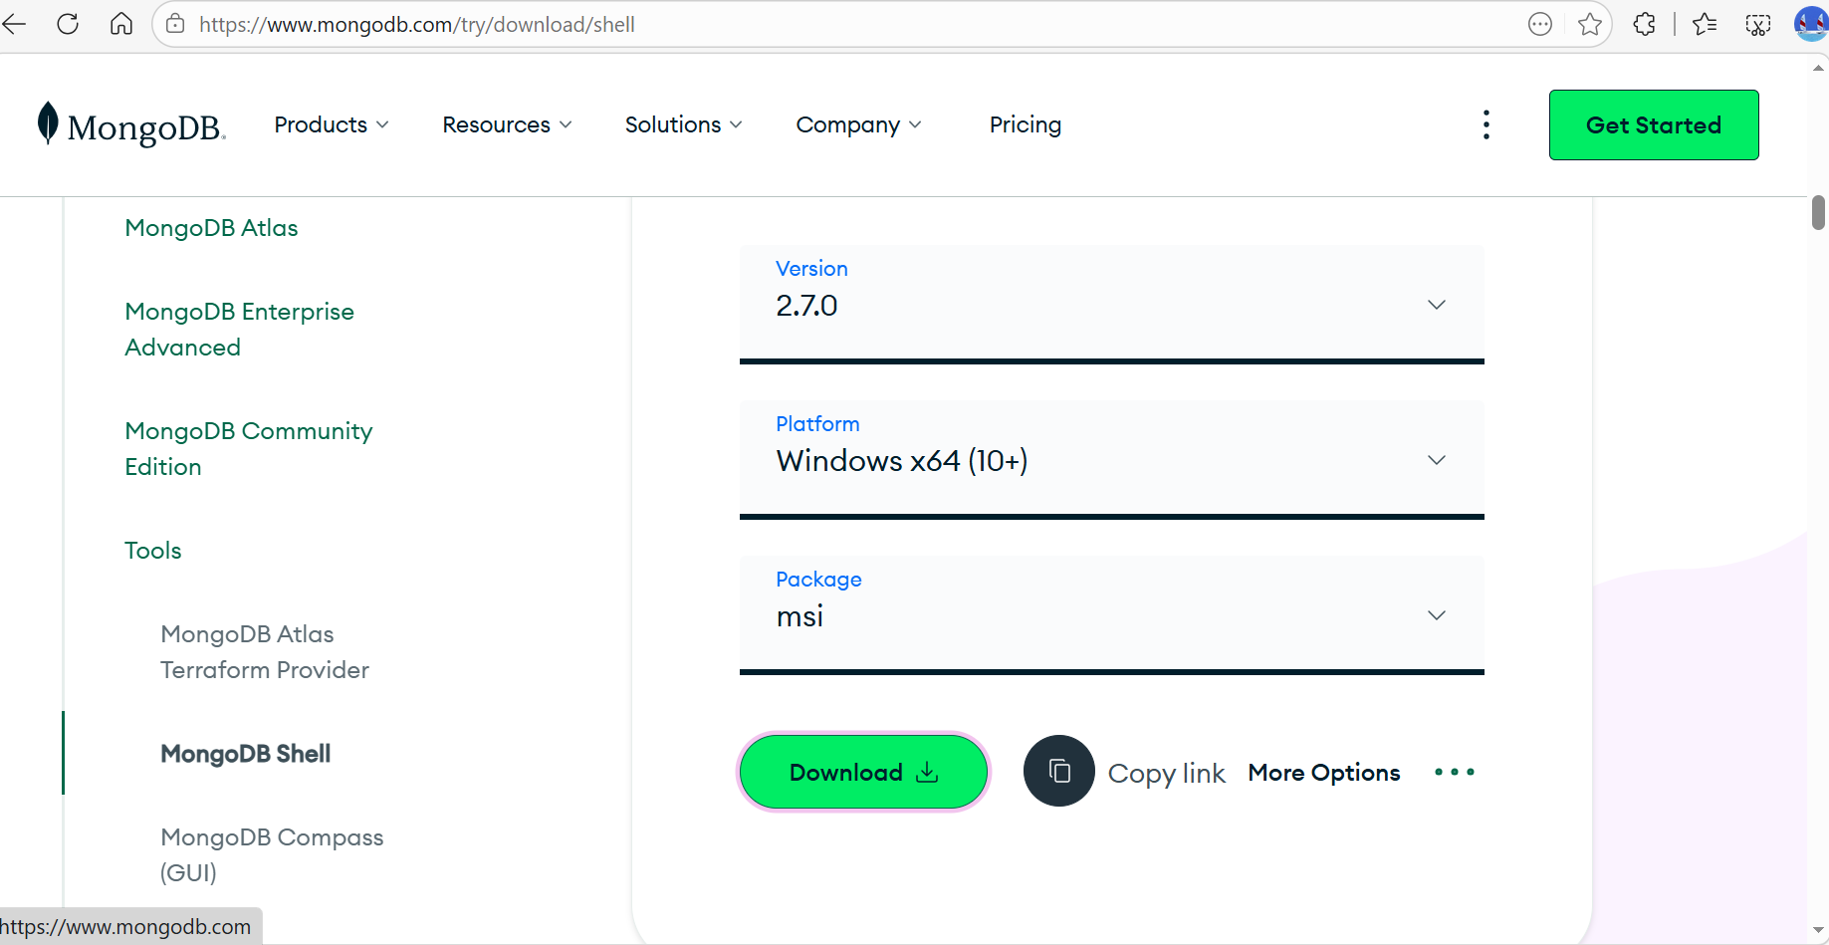Add page to favorites star icon
This screenshot has height=945, width=1829.
[1590, 24]
